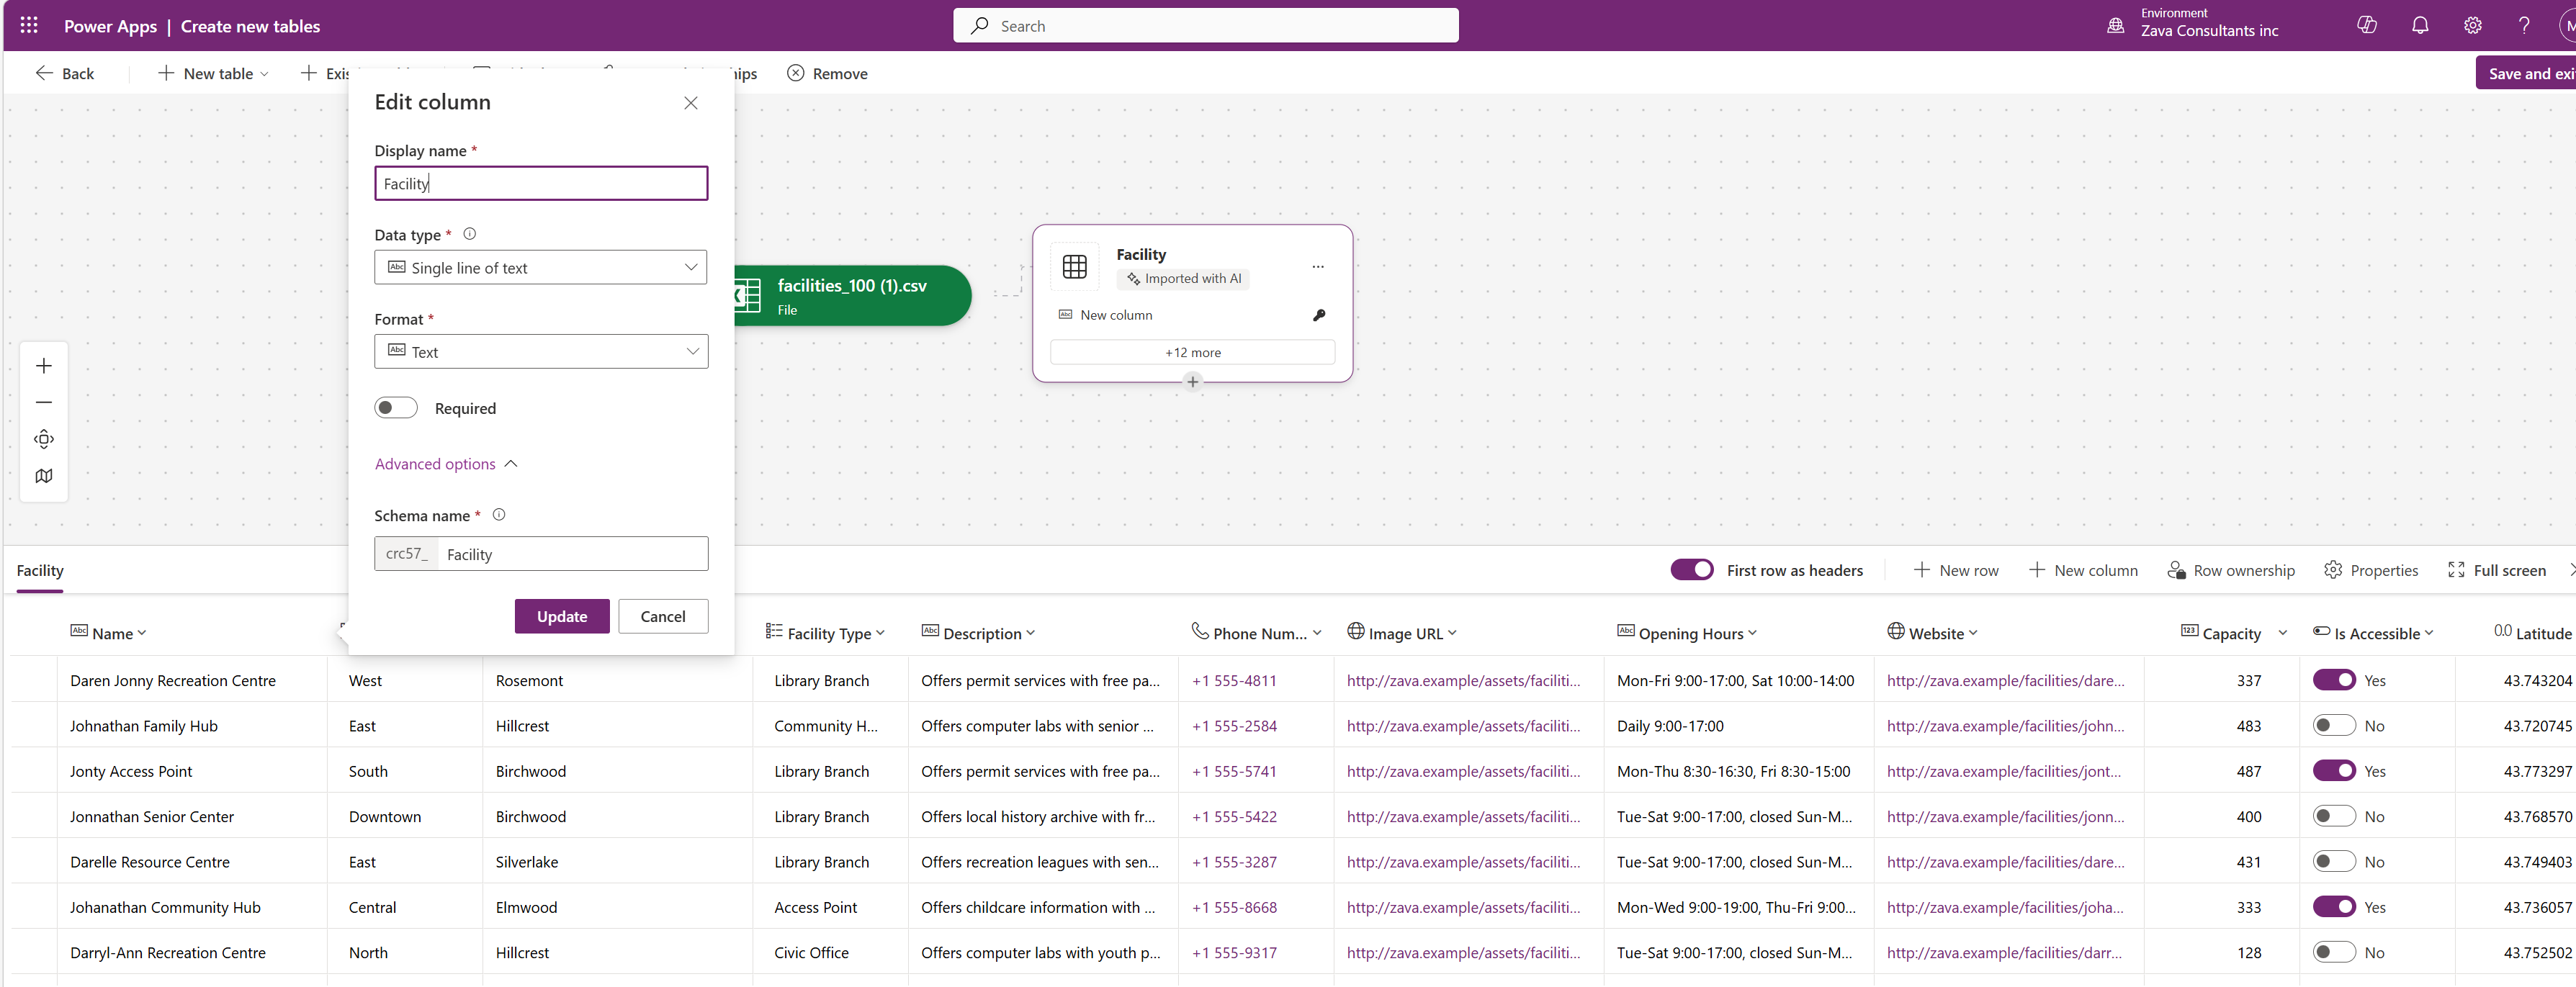Open Facility table card ellipsis menu
Viewport: 2576px width, 987px height.
coord(1317,266)
